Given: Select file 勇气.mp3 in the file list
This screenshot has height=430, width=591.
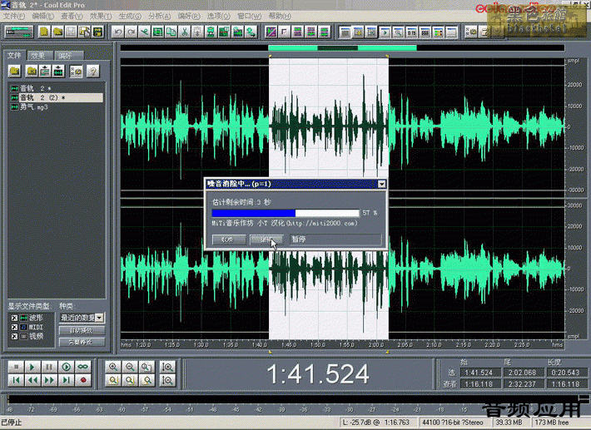Looking at the screenshot, I should pyautogui.click(x=34, y=107).
